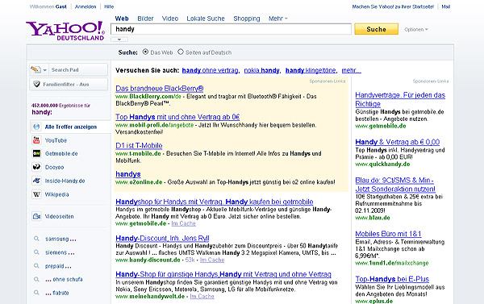This screenshot has width=484, height=304.
Task: Click magnifier icon next to flatrate suggestion
Action: pyautogui.click(x=36, y=293)
